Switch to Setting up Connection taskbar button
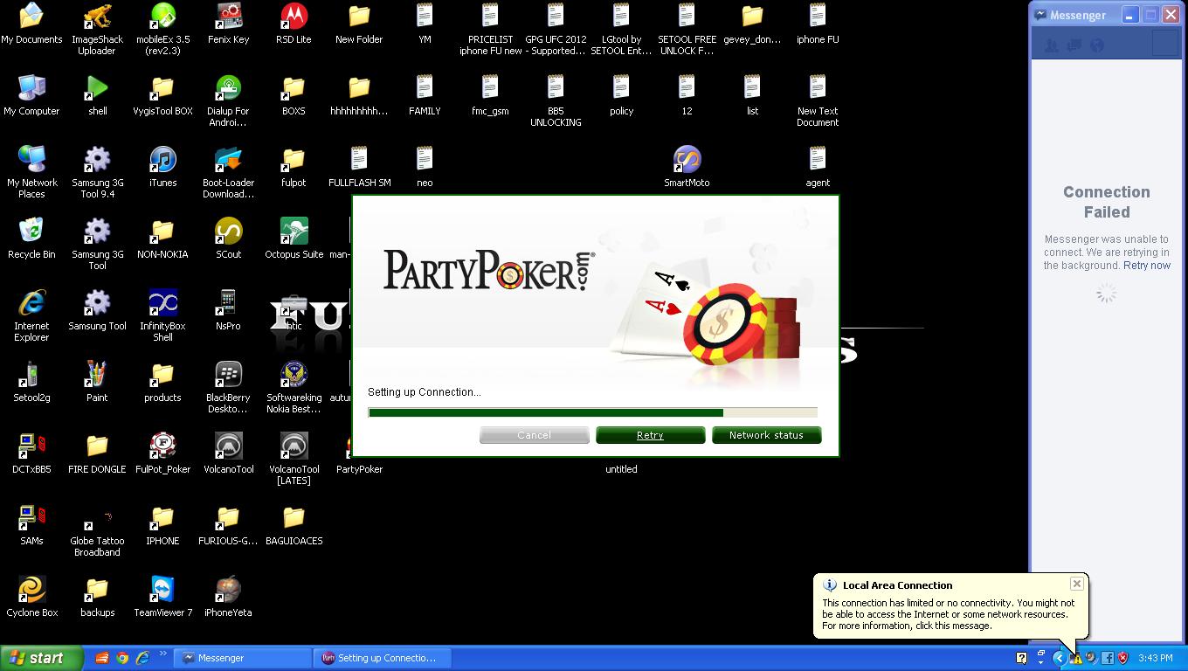Image resolution: width=1188 pixels, height=671 pixels. (383, 658)
